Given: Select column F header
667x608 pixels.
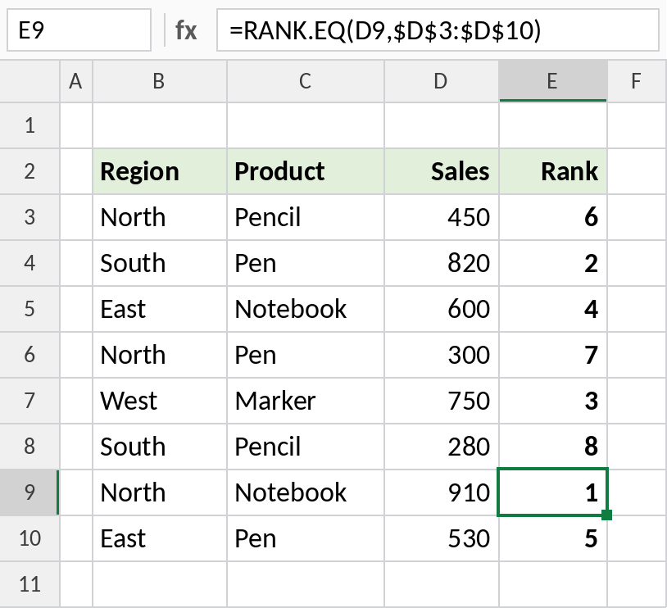Looking at the screenshot, I should (x=637, y=81).
